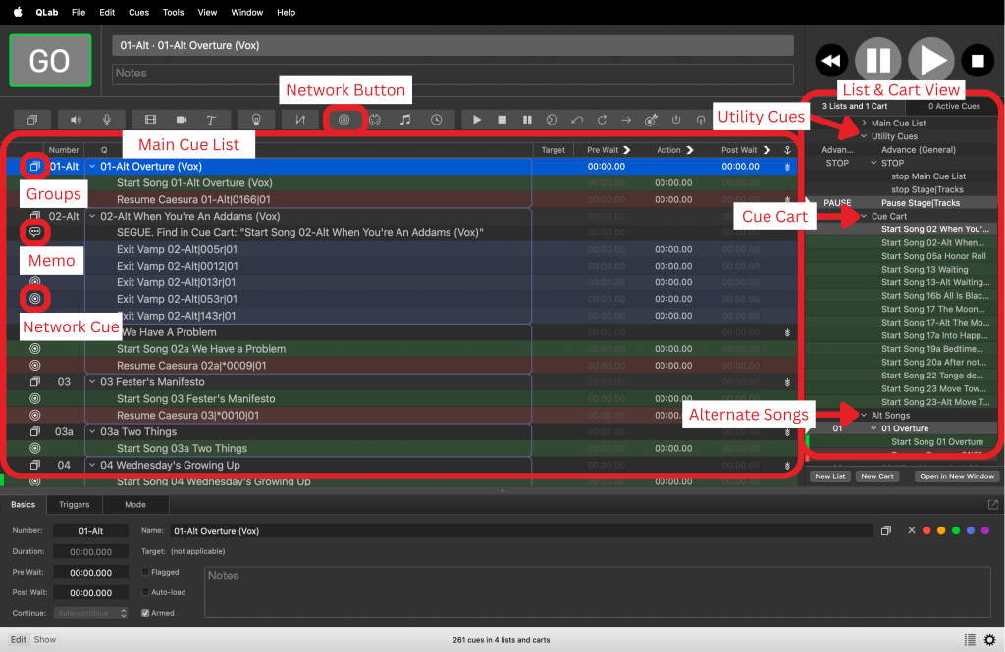Screen dimensions: 1005x652
Task: Click Open in New Window
Action: tap(957, 476)
